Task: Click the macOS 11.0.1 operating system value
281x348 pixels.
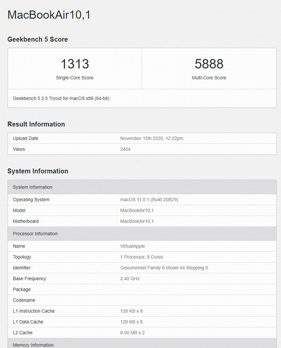Action: tap(149, 200)
